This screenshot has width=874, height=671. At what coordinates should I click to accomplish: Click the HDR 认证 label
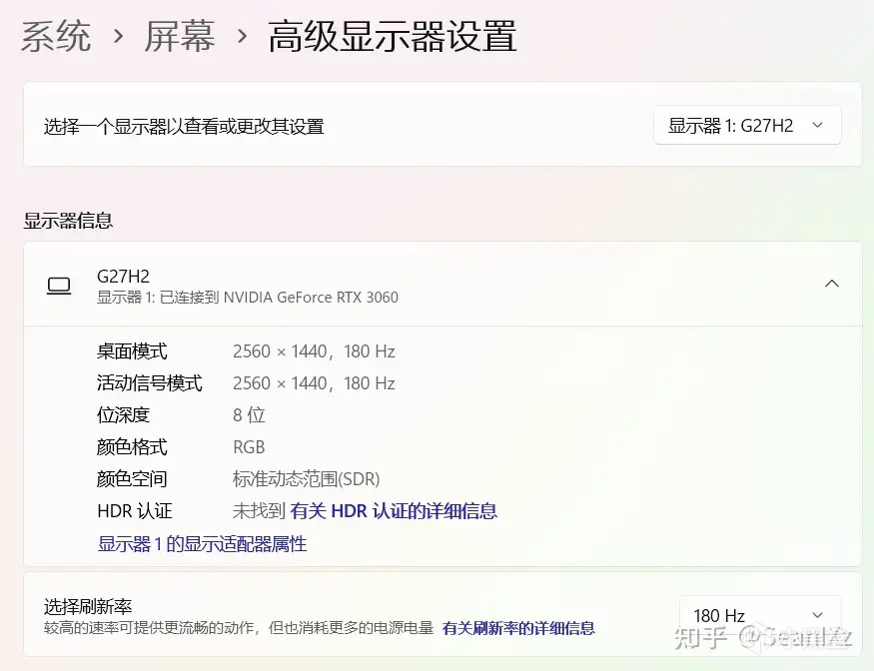[x=135, y=511]
